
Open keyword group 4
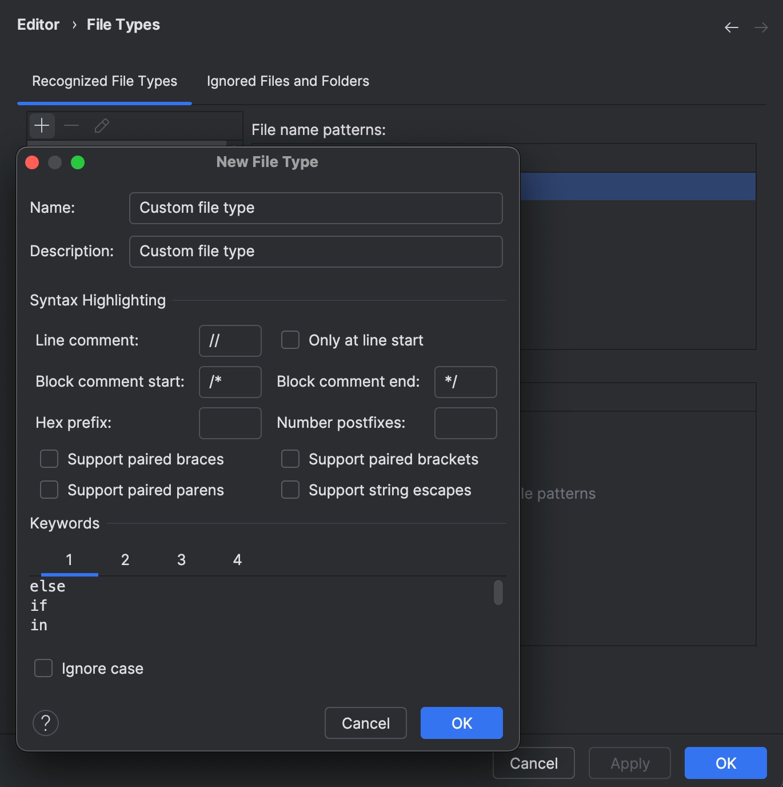237,560
